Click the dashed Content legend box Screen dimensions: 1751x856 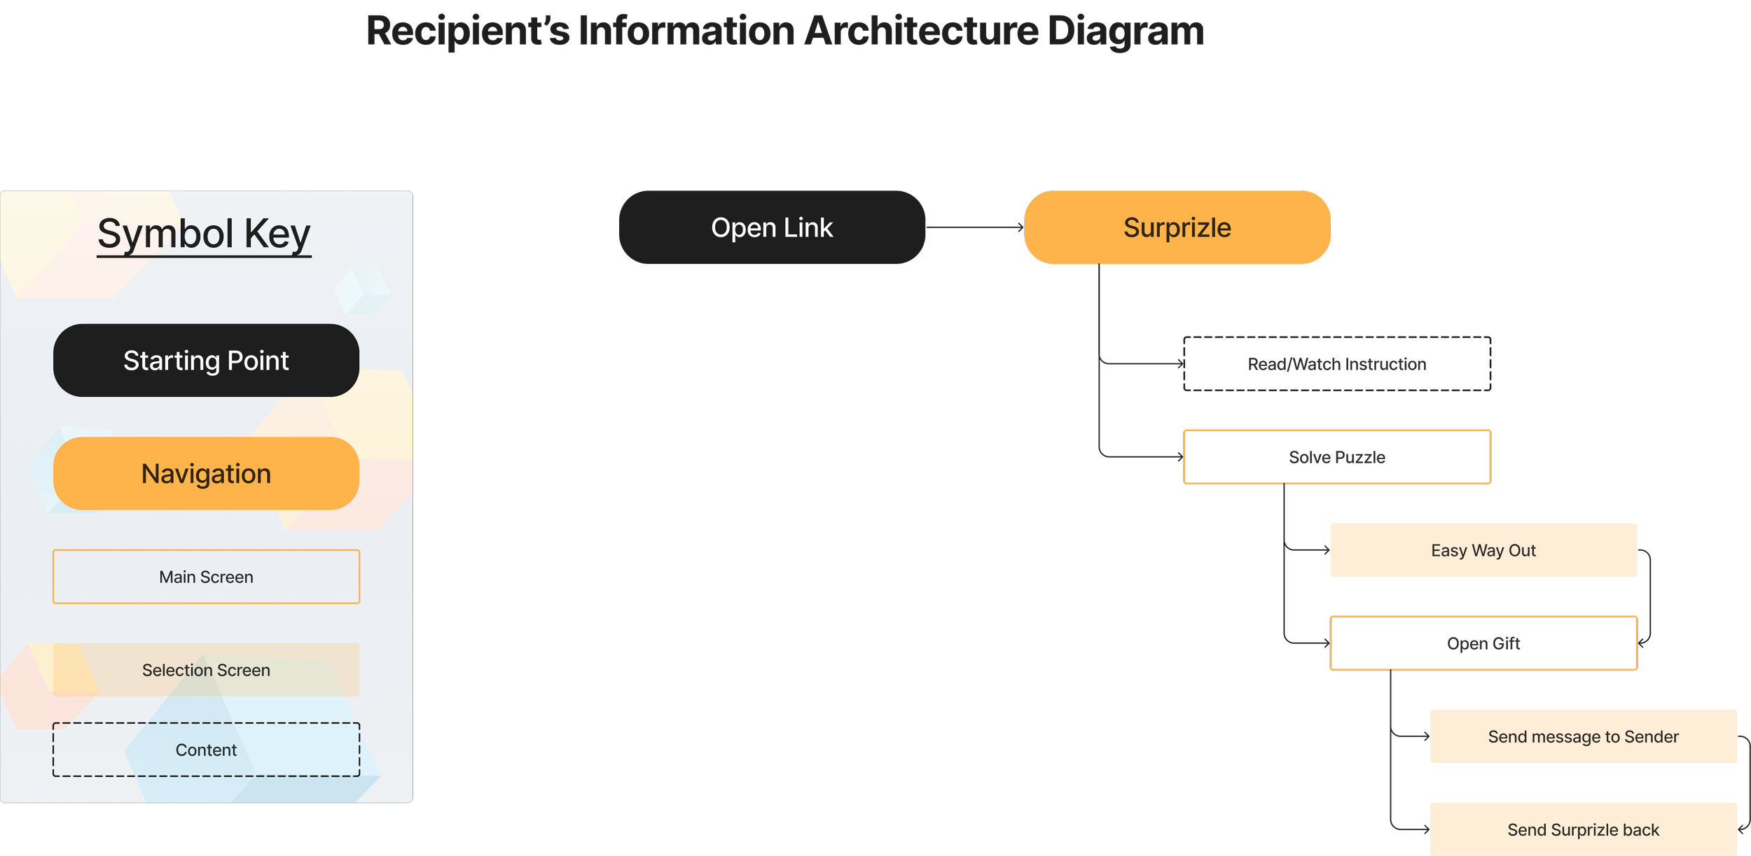click(206, 750)
